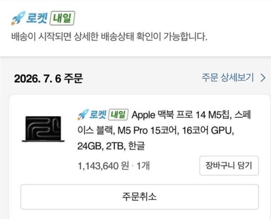Click the M5 Pro 15코어 spec text
The width and height of the screenshot is (271, 219).
click(x=148, y=131)
